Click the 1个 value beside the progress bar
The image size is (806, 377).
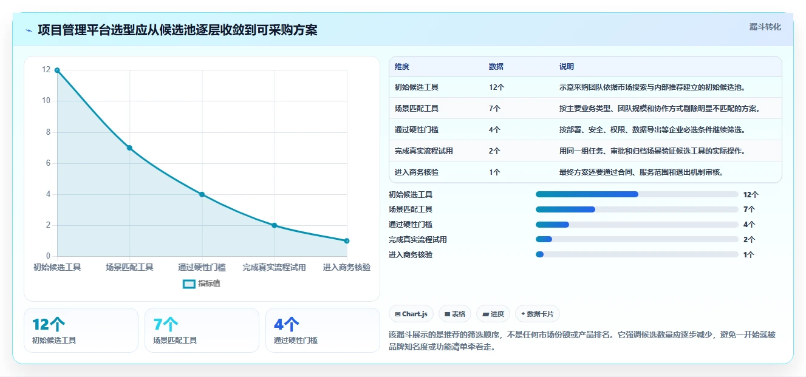pyautogui.click(x=750, y=255)
